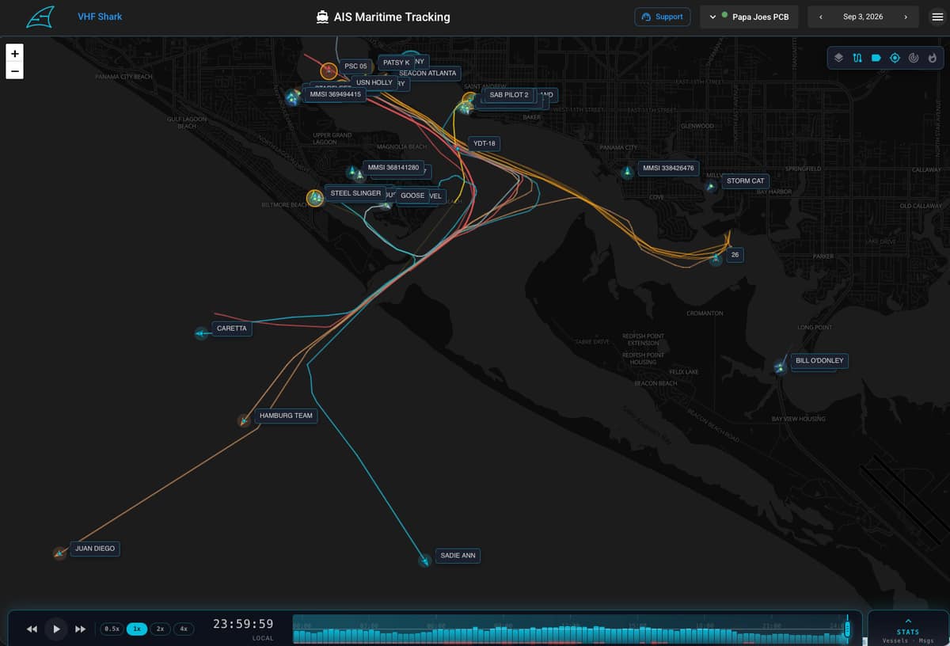Click the SEACON ATLANTA name label
The height and width of the screenshot is (646, 950).
427,73
